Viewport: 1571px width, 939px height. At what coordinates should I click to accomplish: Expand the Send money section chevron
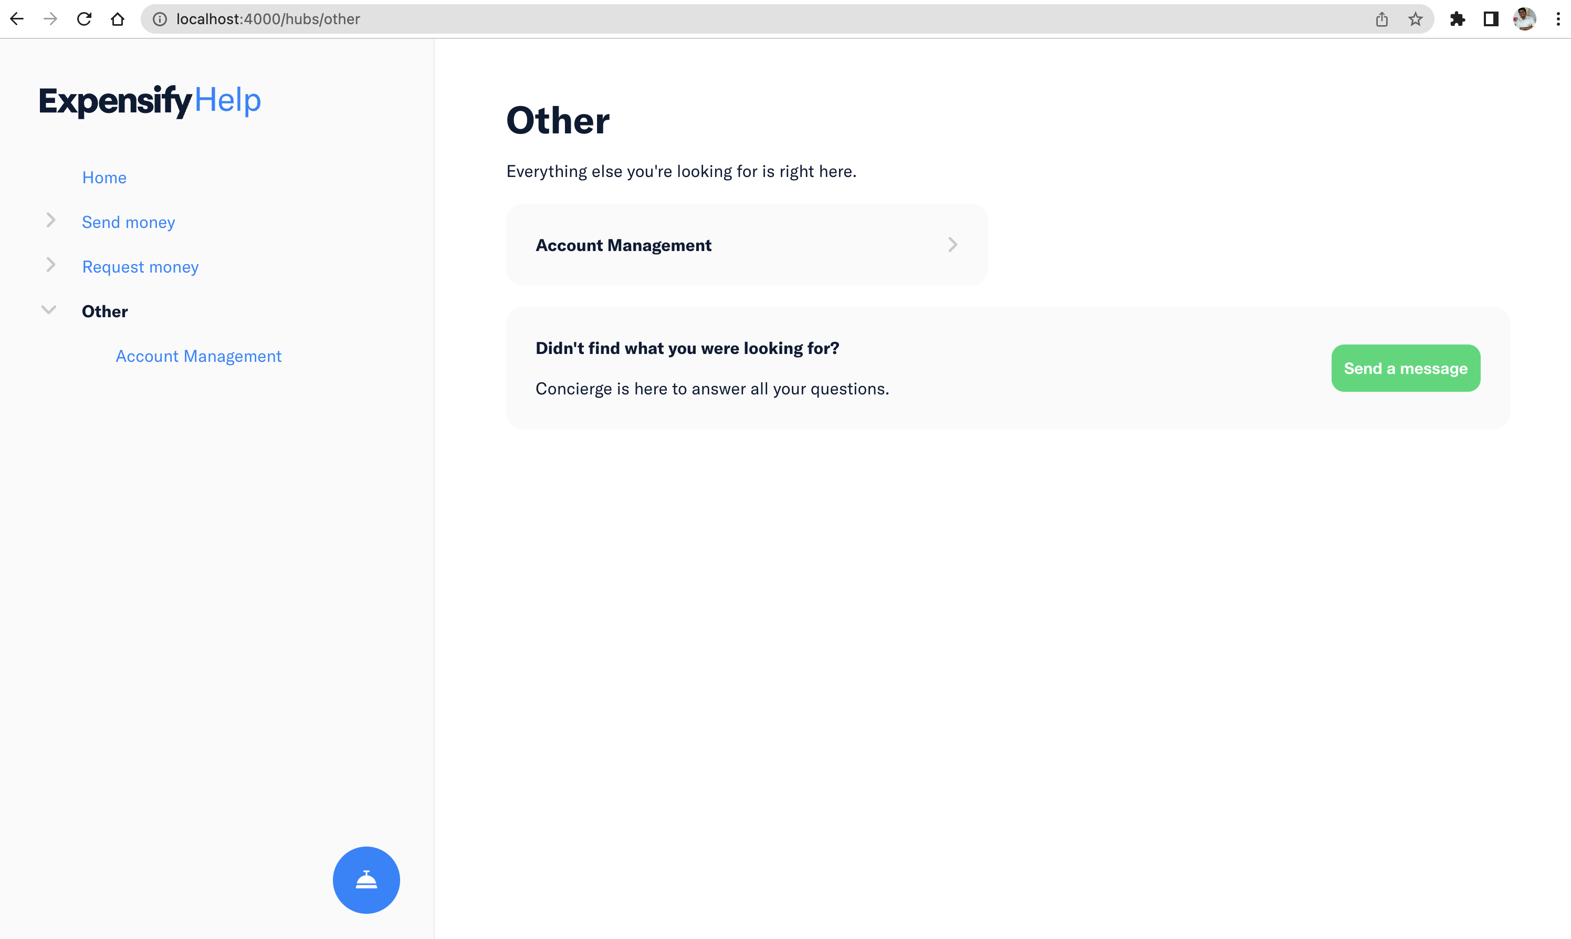[50, 220]
